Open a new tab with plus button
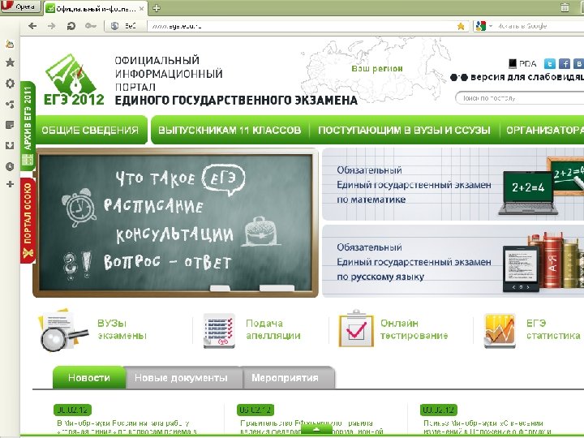 click(157, 8)
